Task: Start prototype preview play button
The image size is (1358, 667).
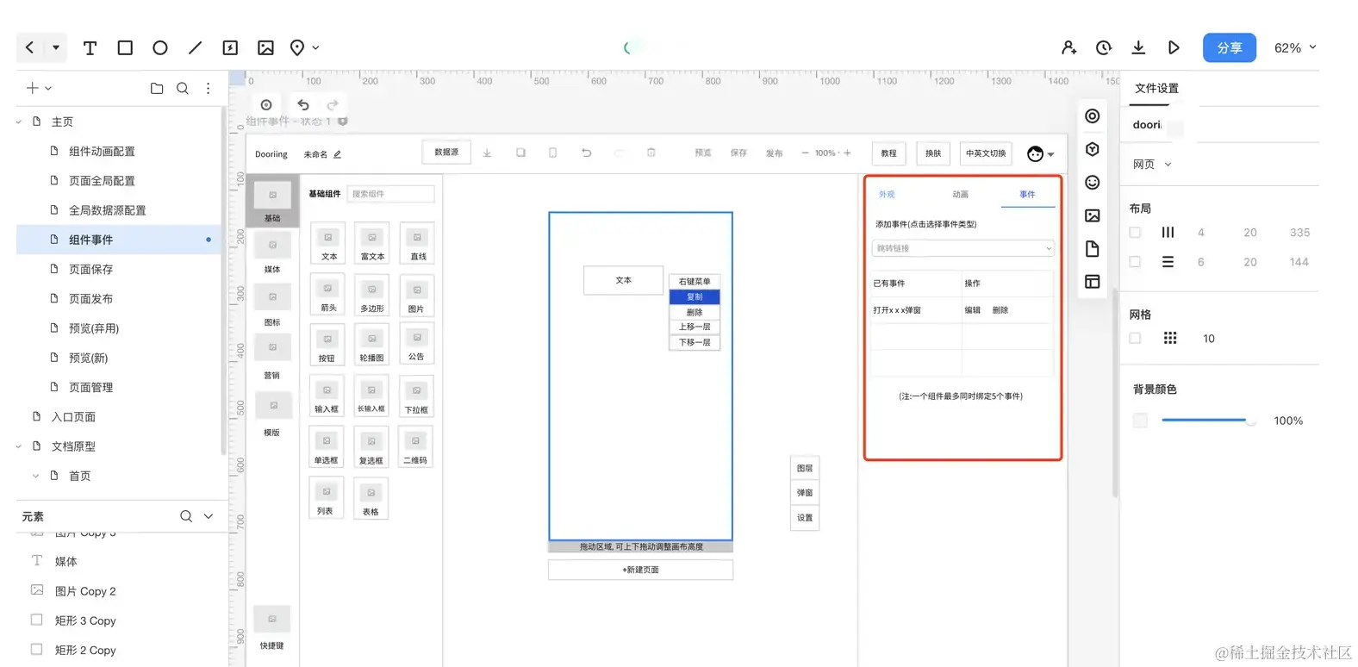Action: [1174, 48]
